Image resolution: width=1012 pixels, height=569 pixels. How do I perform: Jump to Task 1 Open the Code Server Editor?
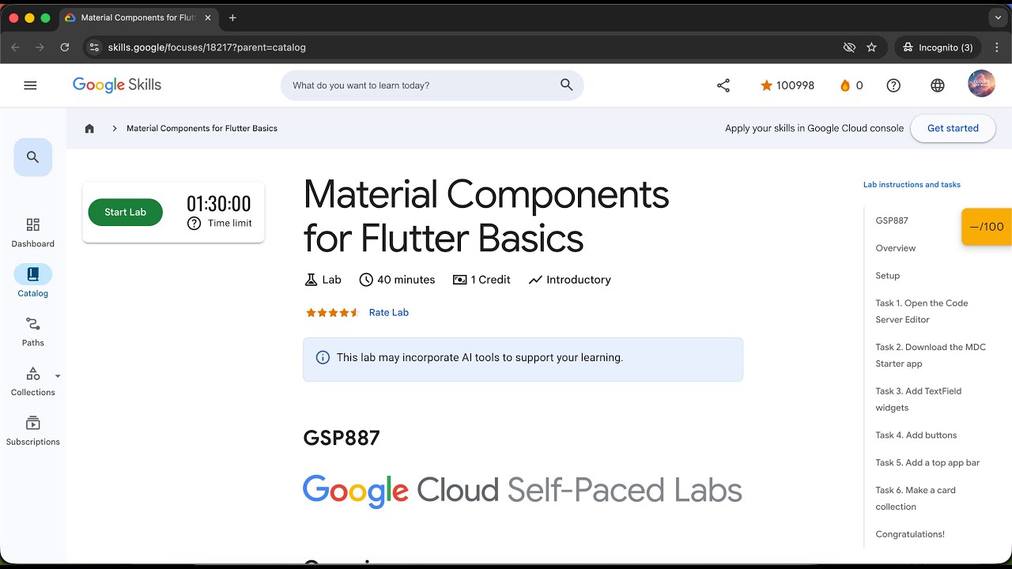point(922,311)
